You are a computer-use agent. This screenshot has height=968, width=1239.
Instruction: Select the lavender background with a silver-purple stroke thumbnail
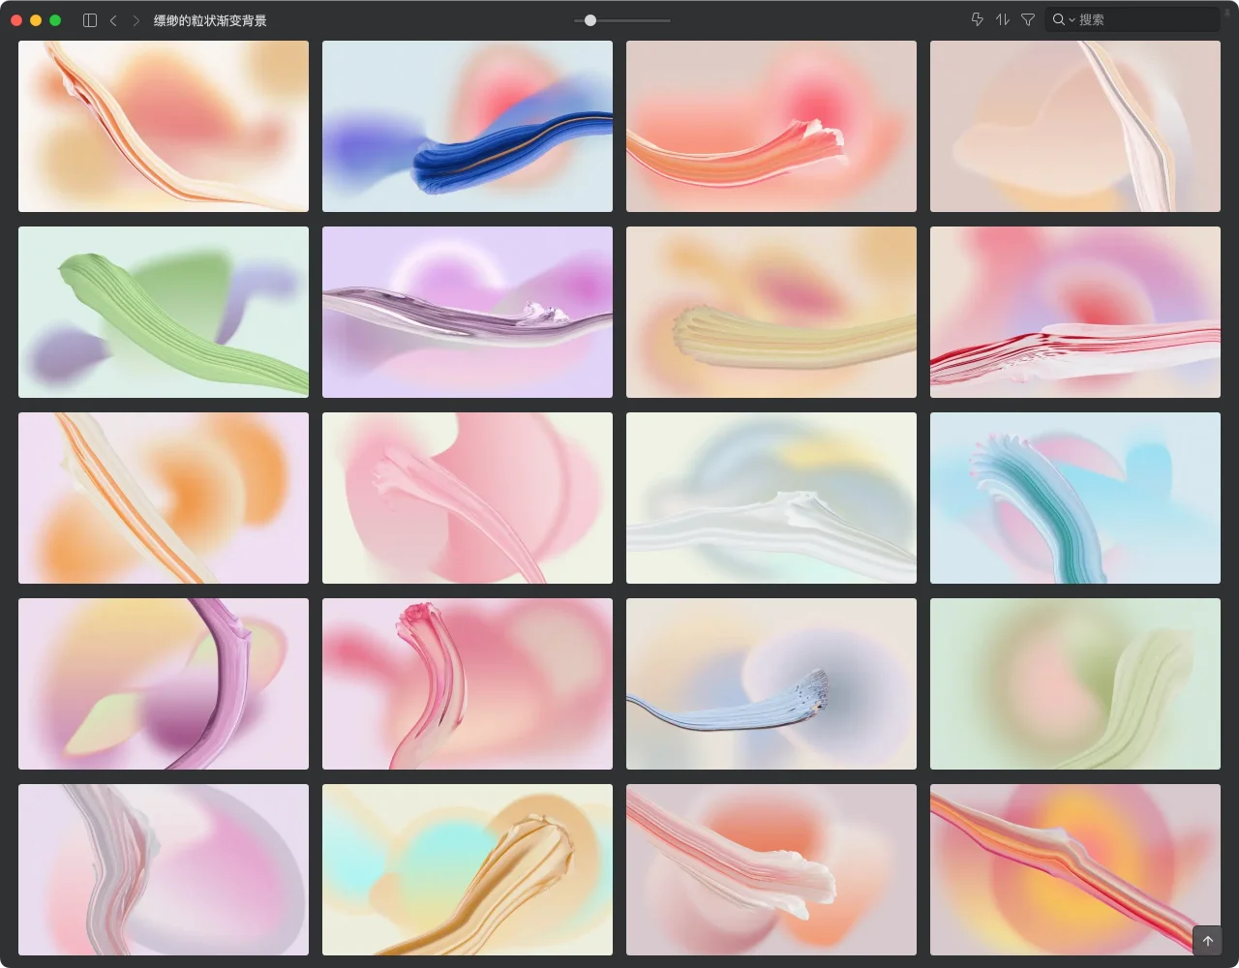pos(468,312)
